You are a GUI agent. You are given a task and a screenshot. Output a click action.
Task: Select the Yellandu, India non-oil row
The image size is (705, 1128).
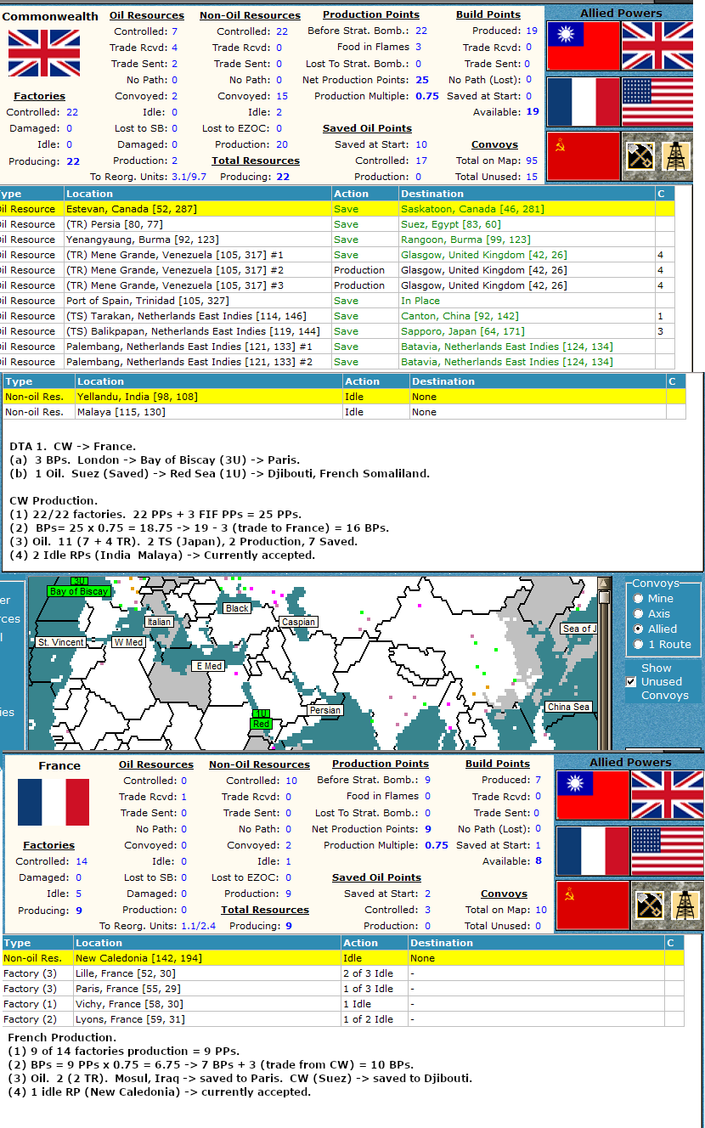[x=344, y=397]
